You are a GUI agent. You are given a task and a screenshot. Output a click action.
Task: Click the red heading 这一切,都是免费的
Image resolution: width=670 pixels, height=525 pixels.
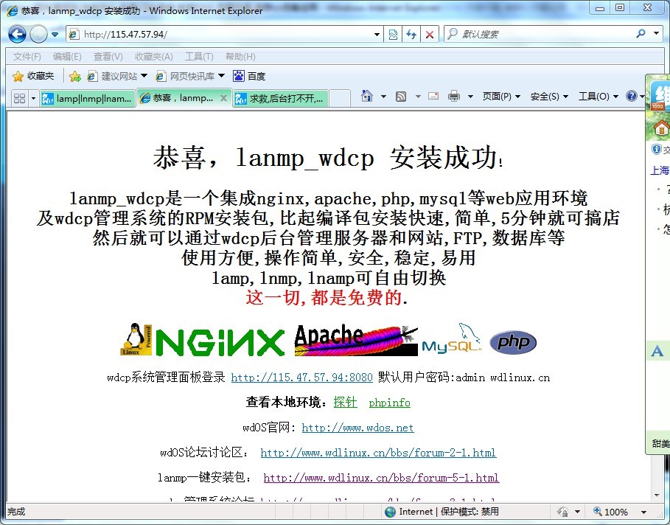(327, 298)
